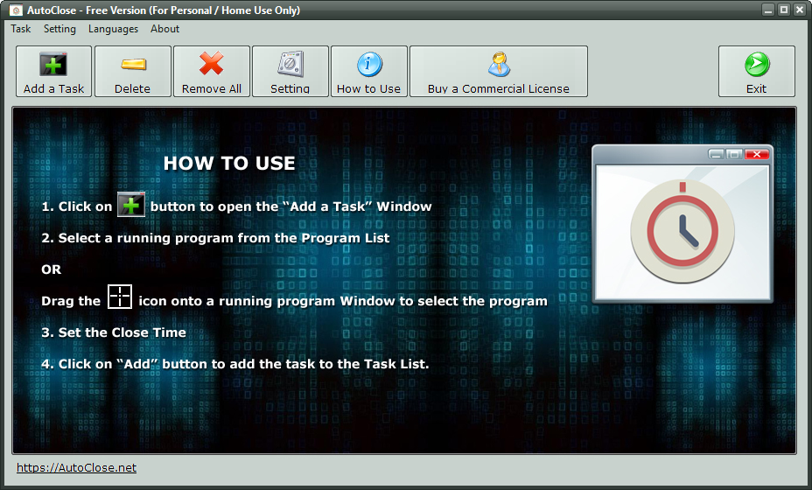Click the clock illustration image
Screen dimensions: 812x490
[682, 226]
